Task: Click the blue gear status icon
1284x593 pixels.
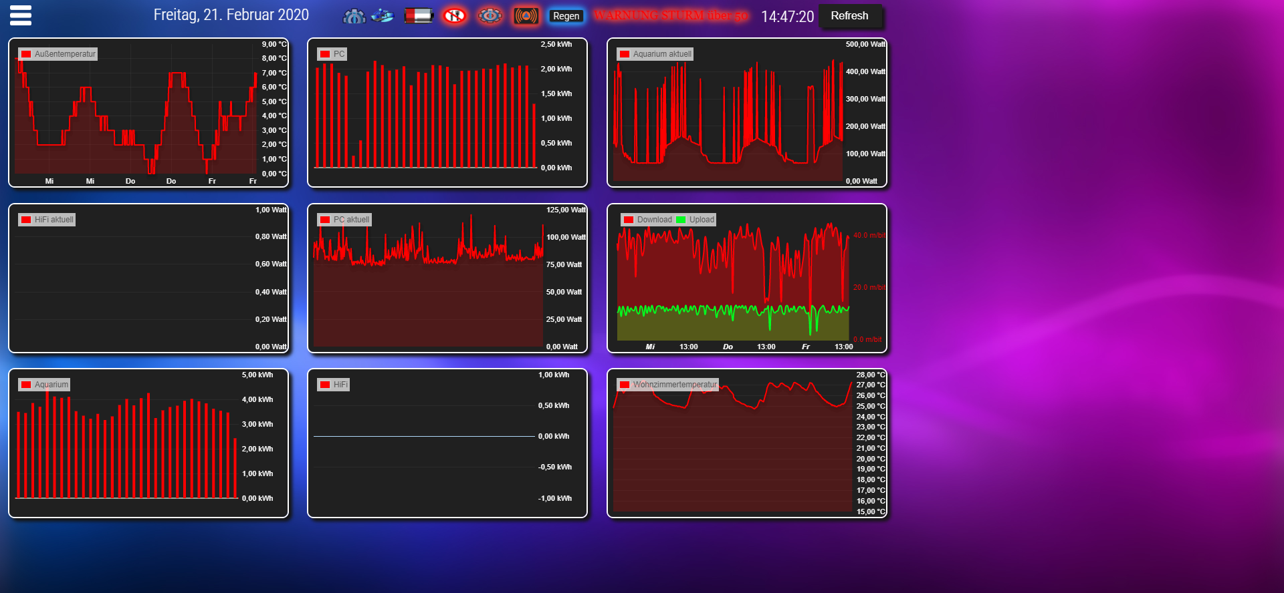Action: [x=354, y=16]
